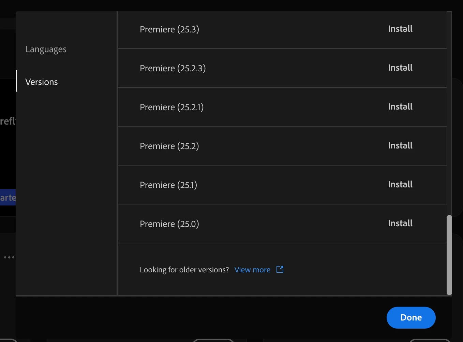
Task: Select the Versions tab in sidebar
Action: point(42,82)
